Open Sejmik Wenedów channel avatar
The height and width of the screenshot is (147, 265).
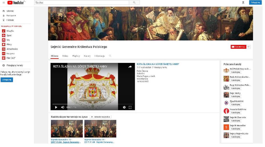[226, 127]
